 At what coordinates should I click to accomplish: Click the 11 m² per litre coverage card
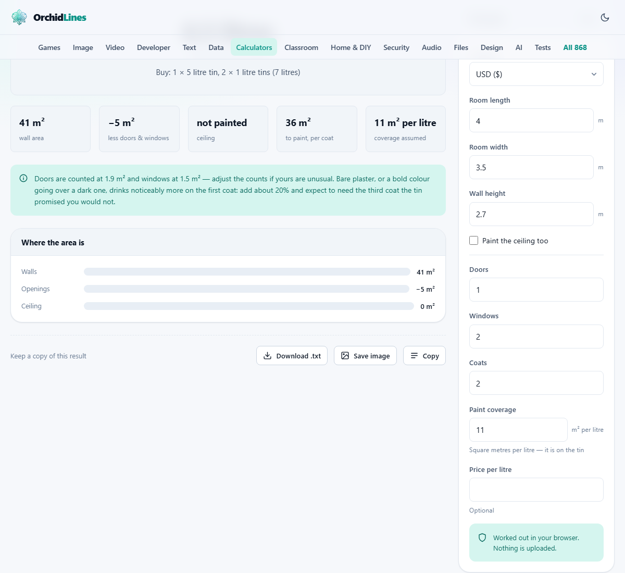tap(406, 129)
